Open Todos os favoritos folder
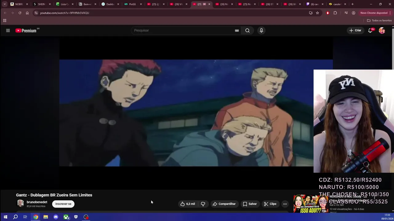 tap(379, 21)
